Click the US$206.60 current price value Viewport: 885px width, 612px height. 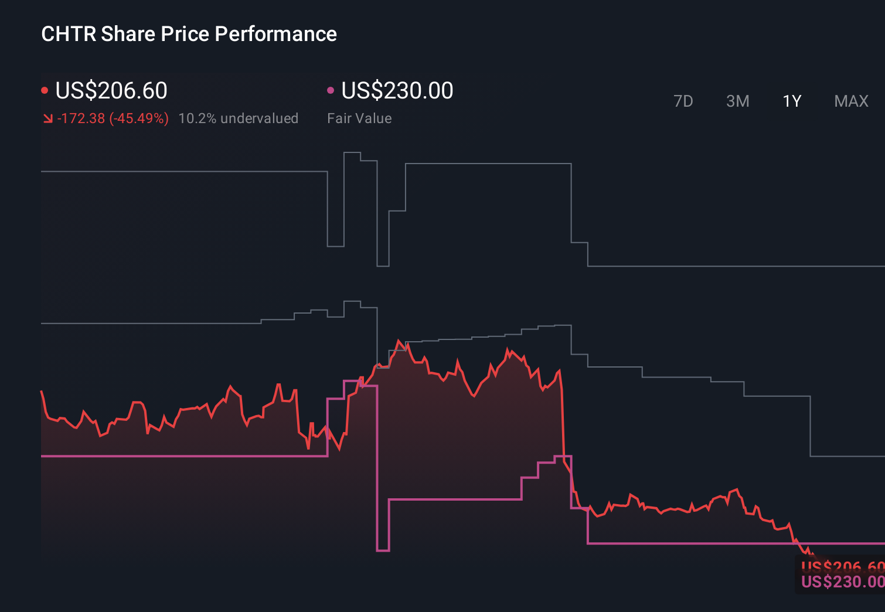(111, 90)
